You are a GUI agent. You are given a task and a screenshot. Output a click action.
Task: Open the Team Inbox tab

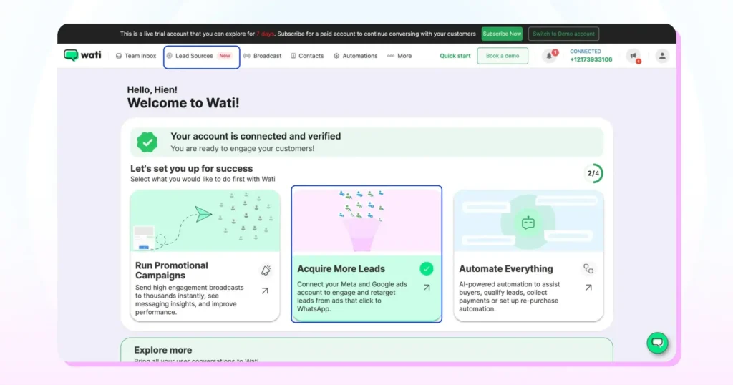pos(136,56)
